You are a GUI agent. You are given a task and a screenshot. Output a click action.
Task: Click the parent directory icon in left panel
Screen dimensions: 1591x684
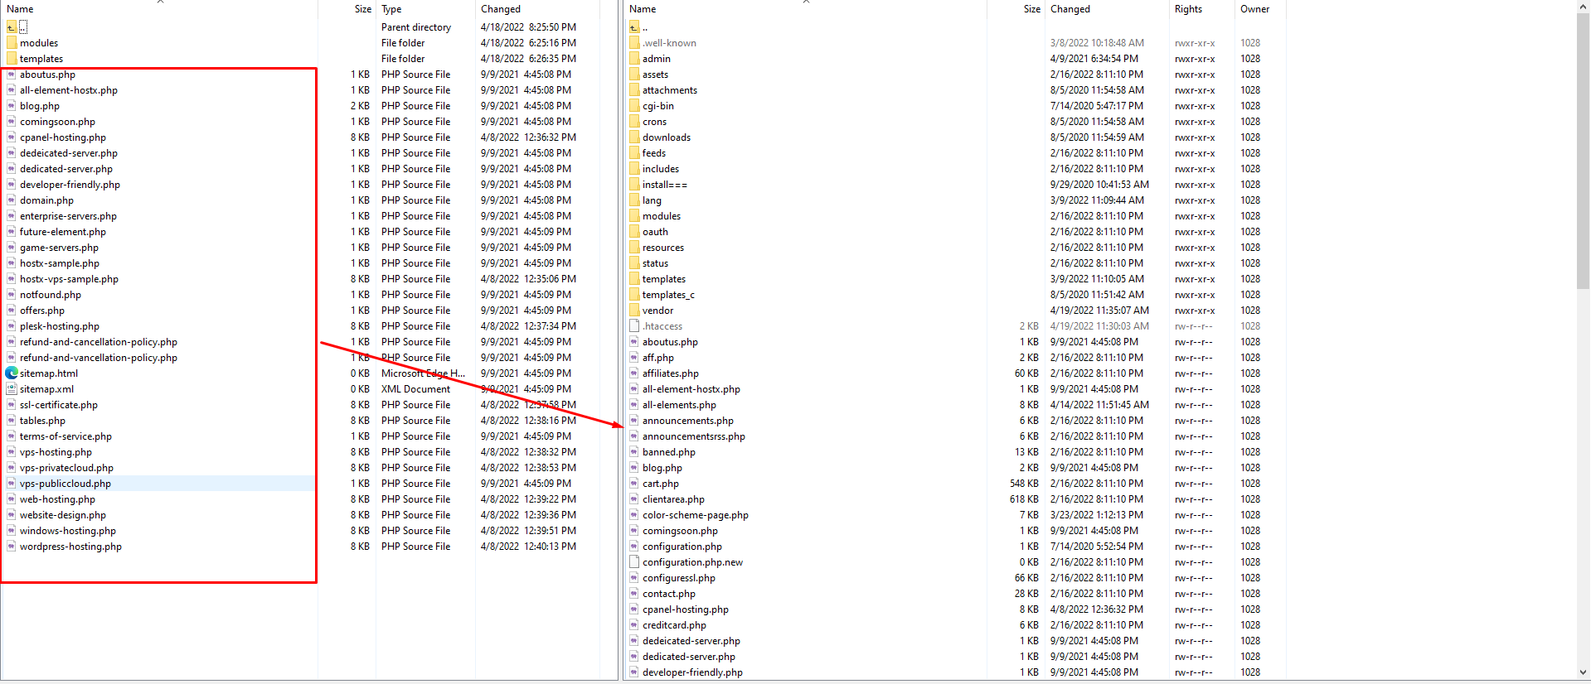(12, 27)
